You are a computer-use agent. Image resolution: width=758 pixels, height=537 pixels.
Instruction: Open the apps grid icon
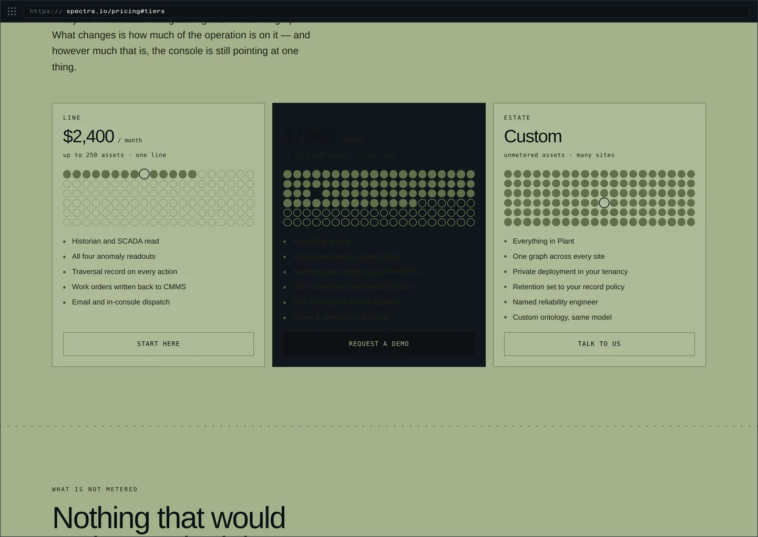12,11
